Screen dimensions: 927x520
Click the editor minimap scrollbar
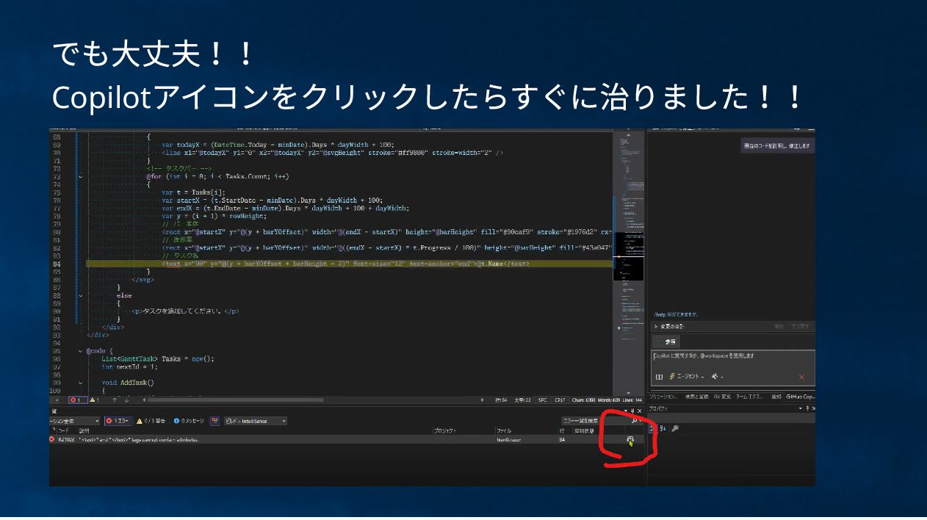628,264
